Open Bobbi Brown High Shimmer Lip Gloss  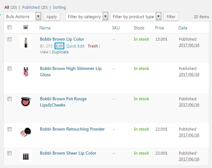click(x=71, y=72)
